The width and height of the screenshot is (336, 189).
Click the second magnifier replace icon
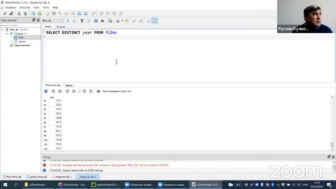coord(141,21)
